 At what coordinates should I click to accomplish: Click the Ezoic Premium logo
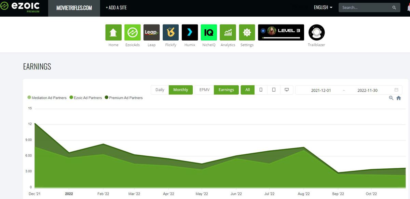click(20, 7)
